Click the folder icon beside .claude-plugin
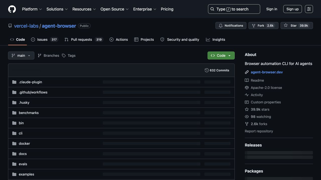Image resolution: width=321 pixels, height=180 pixels. [x=14, y=82]
